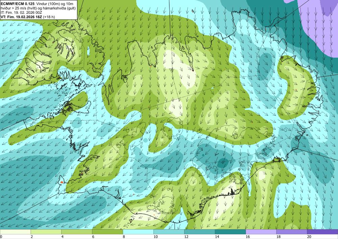Click the 2–4 m/s light green legend swatch
Viewport: 338px width, 239px height.
[x=46, y=232]
